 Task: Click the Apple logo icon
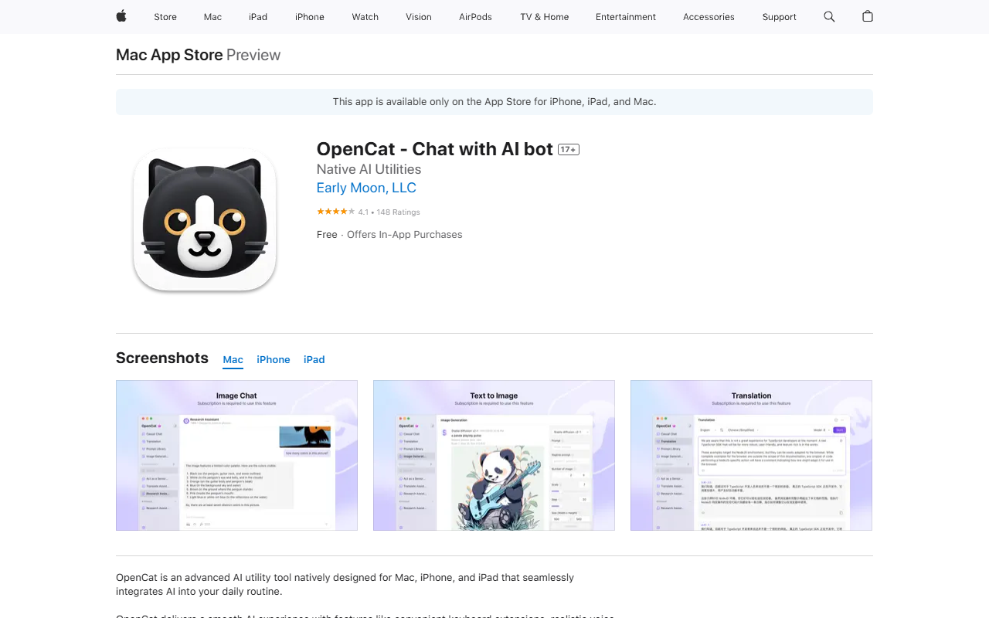[x=121, y=16]
